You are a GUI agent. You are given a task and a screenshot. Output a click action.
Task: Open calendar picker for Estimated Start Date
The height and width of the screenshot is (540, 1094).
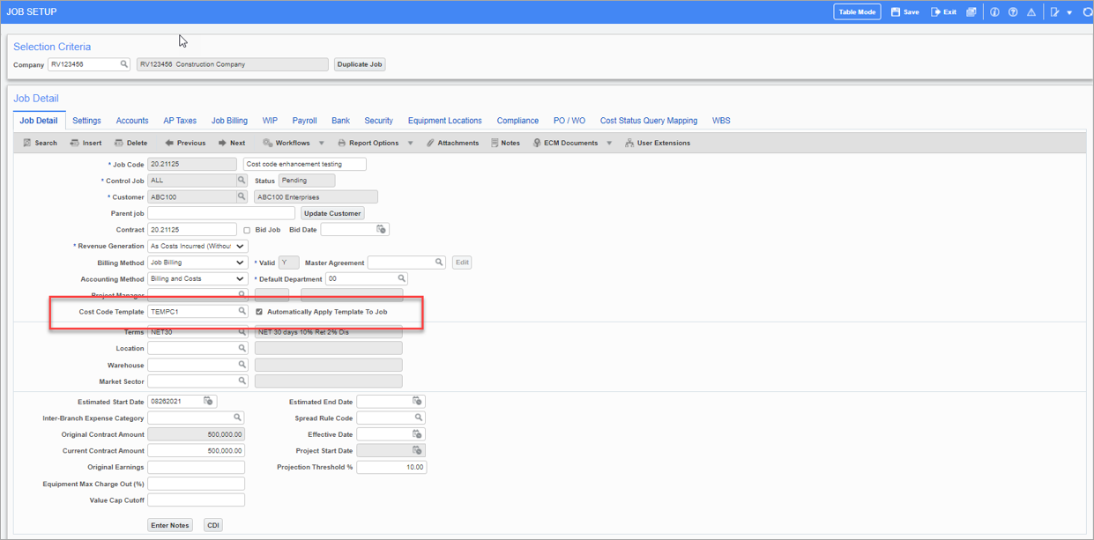tap(209, 402)
